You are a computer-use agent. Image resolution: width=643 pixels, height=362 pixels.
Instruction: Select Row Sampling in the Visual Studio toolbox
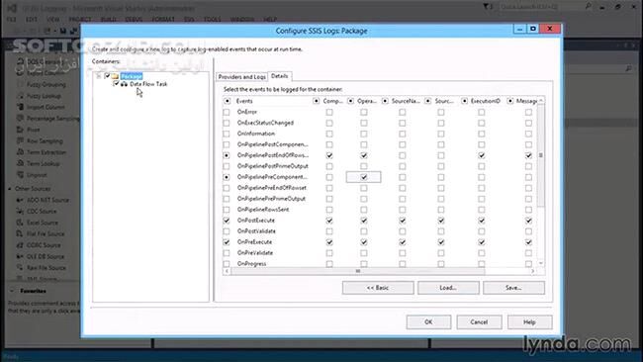[45, 141]
